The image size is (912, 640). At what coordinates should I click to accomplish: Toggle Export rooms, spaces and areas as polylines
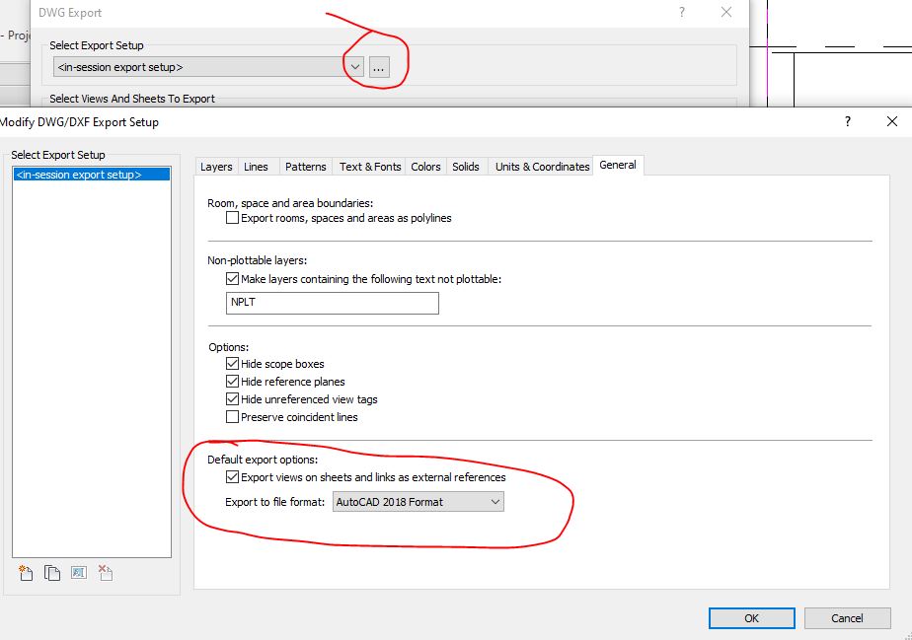click(x=232, y=218)
